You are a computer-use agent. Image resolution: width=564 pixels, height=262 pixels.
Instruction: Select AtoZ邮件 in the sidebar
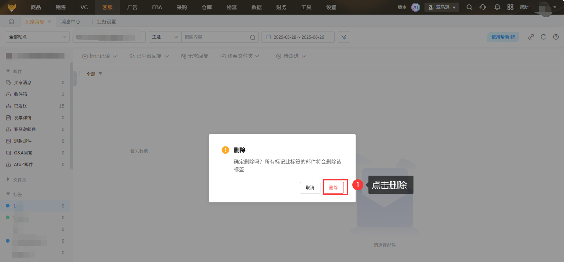tap(35, 165)
